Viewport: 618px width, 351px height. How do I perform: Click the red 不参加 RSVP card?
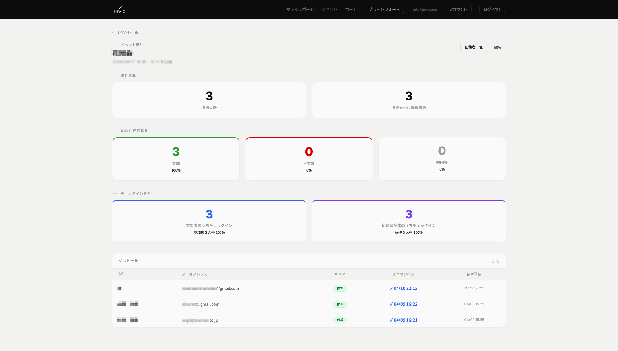309,159
